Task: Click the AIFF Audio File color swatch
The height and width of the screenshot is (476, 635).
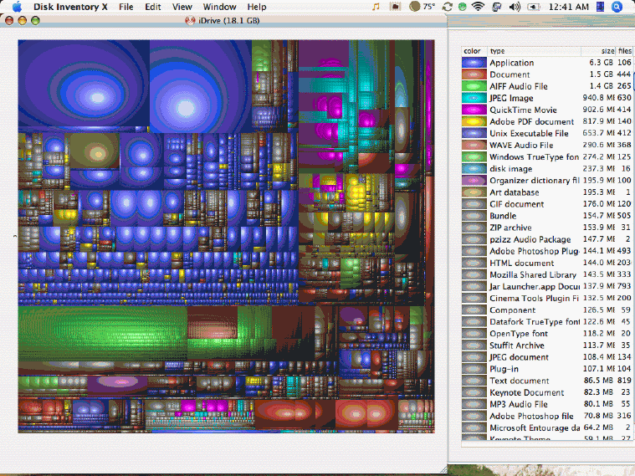Action: point(474,86)
